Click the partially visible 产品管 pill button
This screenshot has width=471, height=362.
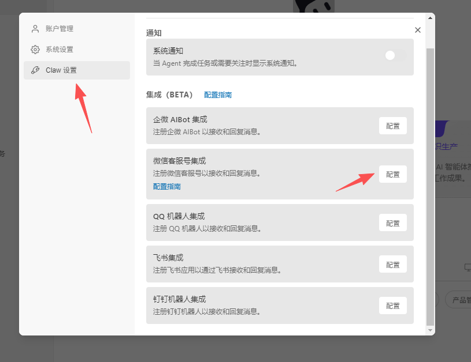459,300
